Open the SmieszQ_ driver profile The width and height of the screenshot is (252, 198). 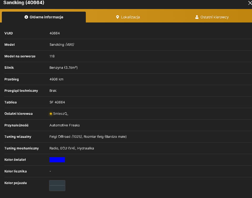click(61, 114)
